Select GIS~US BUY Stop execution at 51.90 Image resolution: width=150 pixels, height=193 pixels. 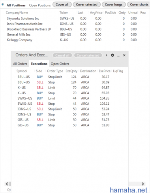(70, 125)
